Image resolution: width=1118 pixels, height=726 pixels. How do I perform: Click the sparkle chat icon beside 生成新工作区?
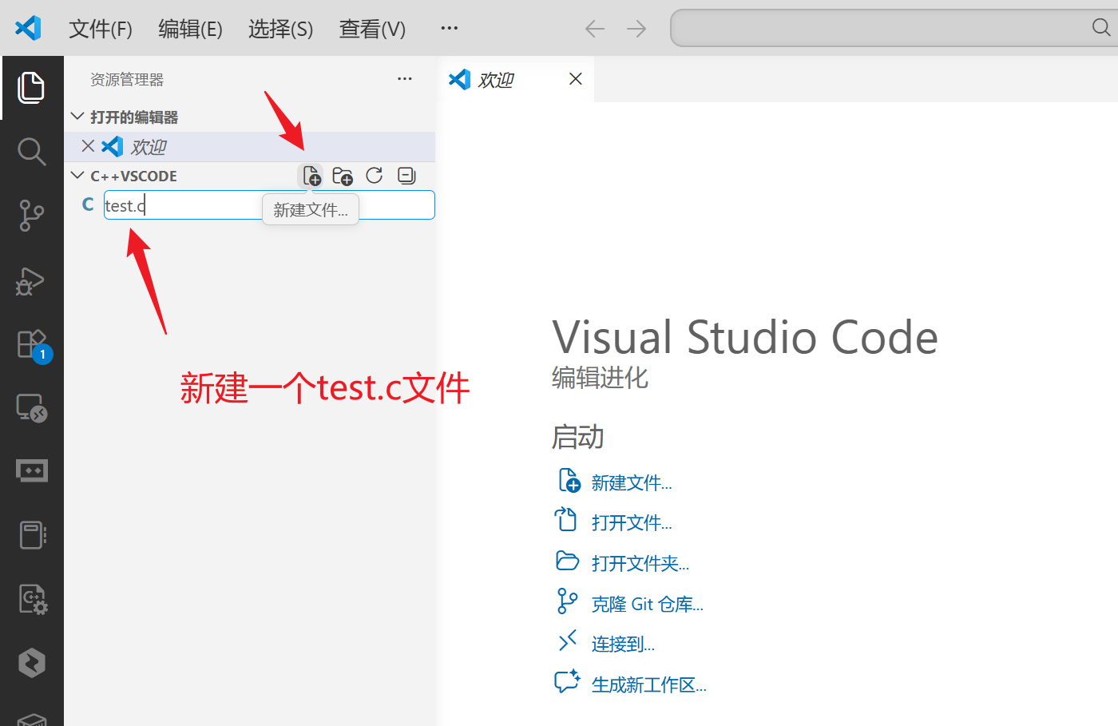[x=568, y=681]
